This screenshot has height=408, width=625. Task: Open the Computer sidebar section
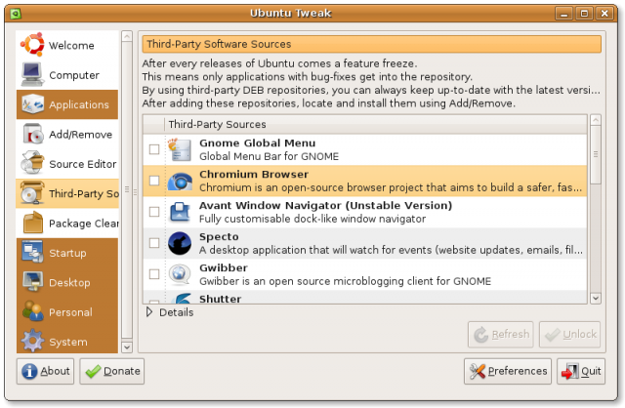67,74
